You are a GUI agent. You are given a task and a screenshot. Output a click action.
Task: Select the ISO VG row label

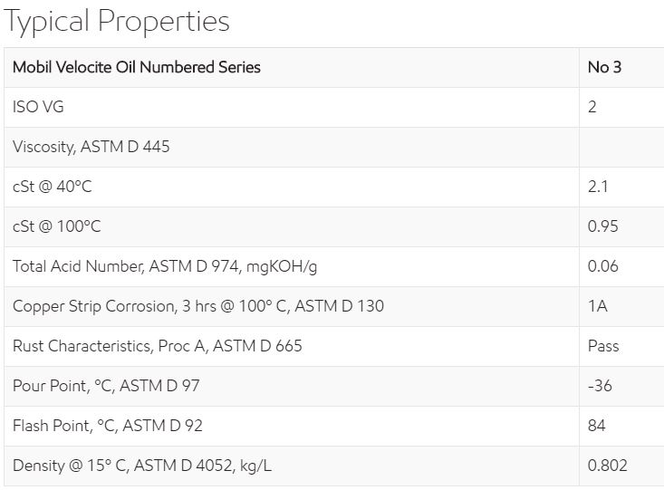click(x=38, y=107)
